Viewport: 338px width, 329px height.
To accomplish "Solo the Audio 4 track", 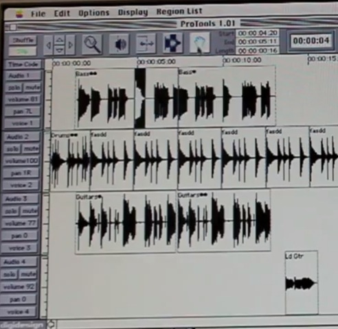I will pyautogui.click(x=10, y=274).
